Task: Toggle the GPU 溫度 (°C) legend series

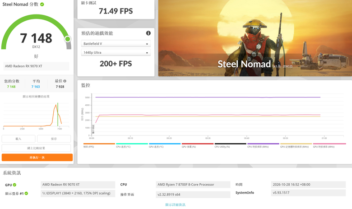Action: pyautogui.click(x=165, y=145)
